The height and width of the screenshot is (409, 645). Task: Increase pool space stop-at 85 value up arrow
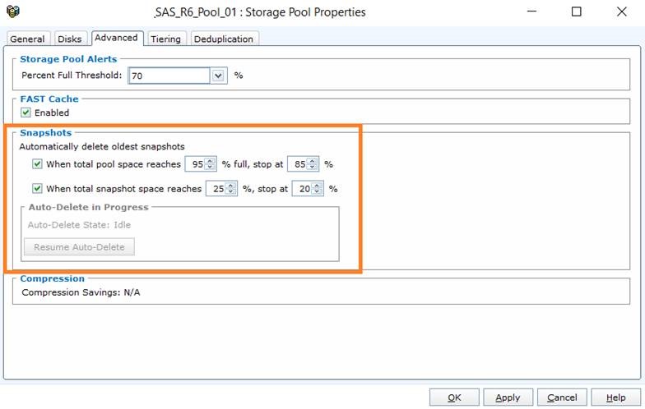pyautogui.click(x=312, y=161)
